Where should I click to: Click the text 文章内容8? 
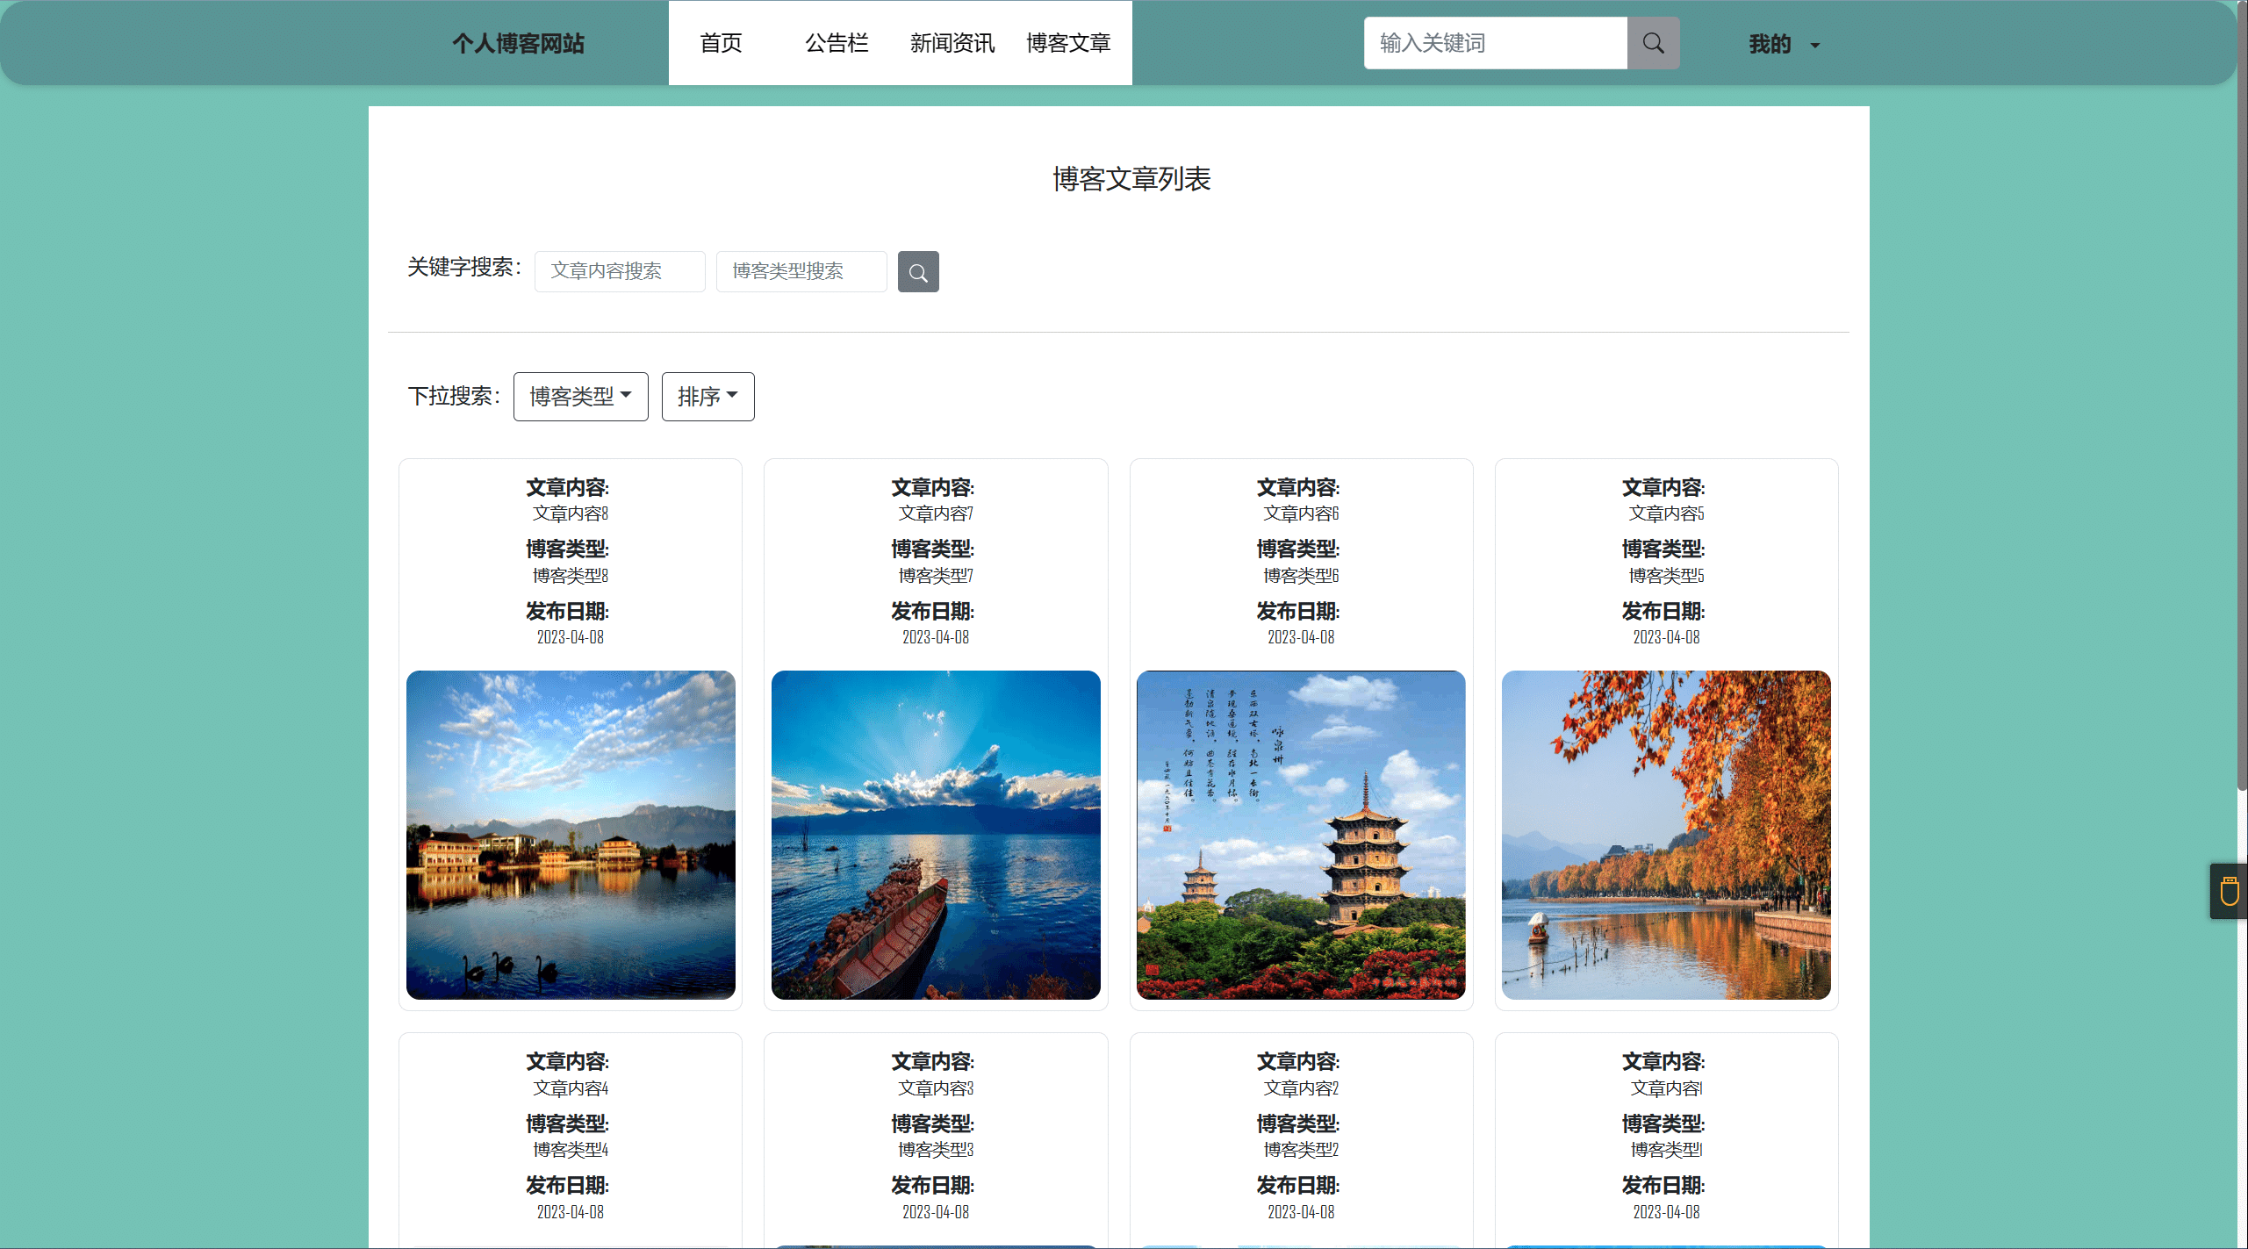coord(571,513)
